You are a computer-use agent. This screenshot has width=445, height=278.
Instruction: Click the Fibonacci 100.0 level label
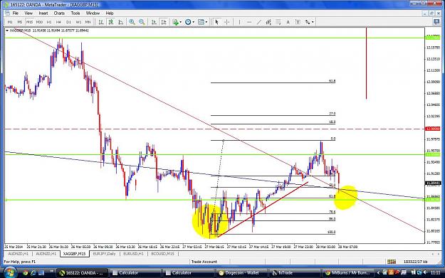[331, 232]
